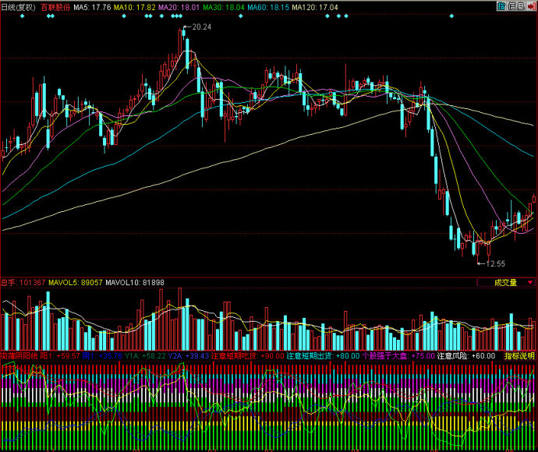This screenshot has width=538, height=452.
Task: Click the 注意风险: +60.00 label
Action: pos(466,356)
